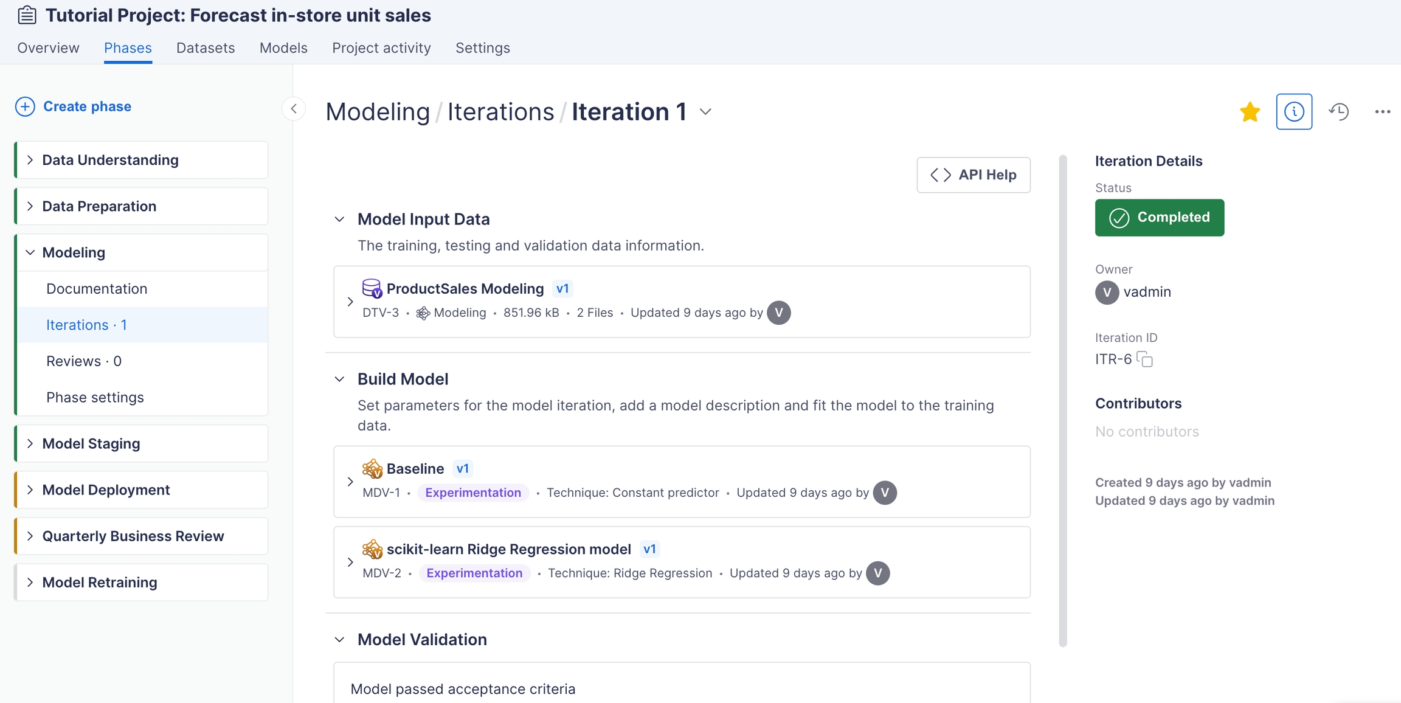The image size is (1401, 703).
Task: Toggle the iteration info panel icon
Action: [x=1294, y=112]
